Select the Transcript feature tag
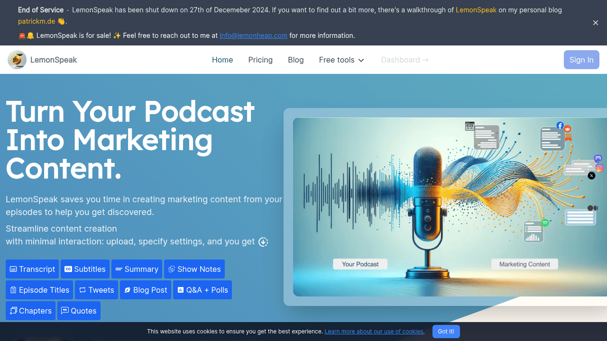Viewport: 607px width, 341px height. [32, 269]
